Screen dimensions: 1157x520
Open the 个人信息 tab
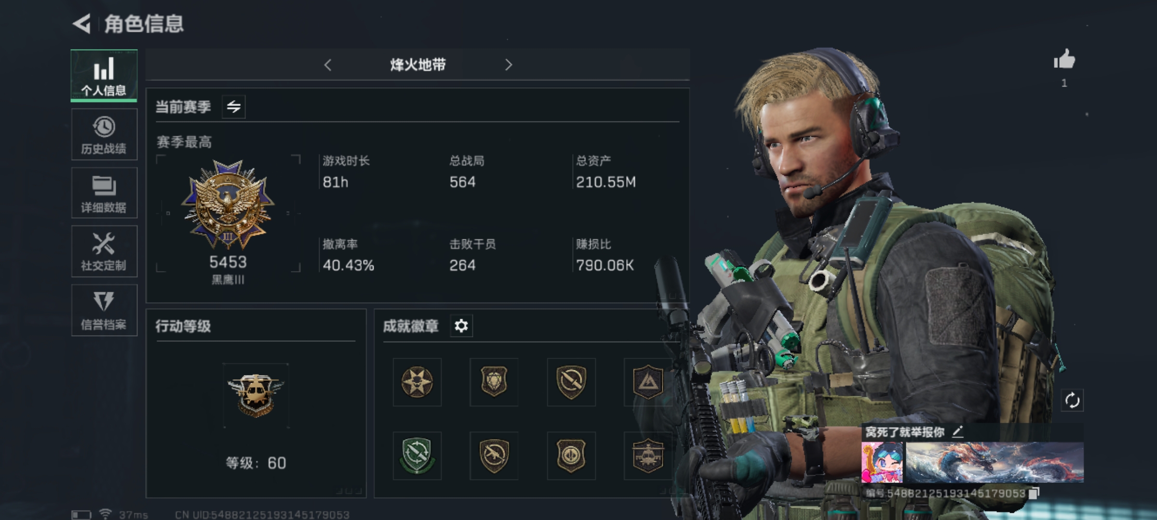click(x=104, y=76)
